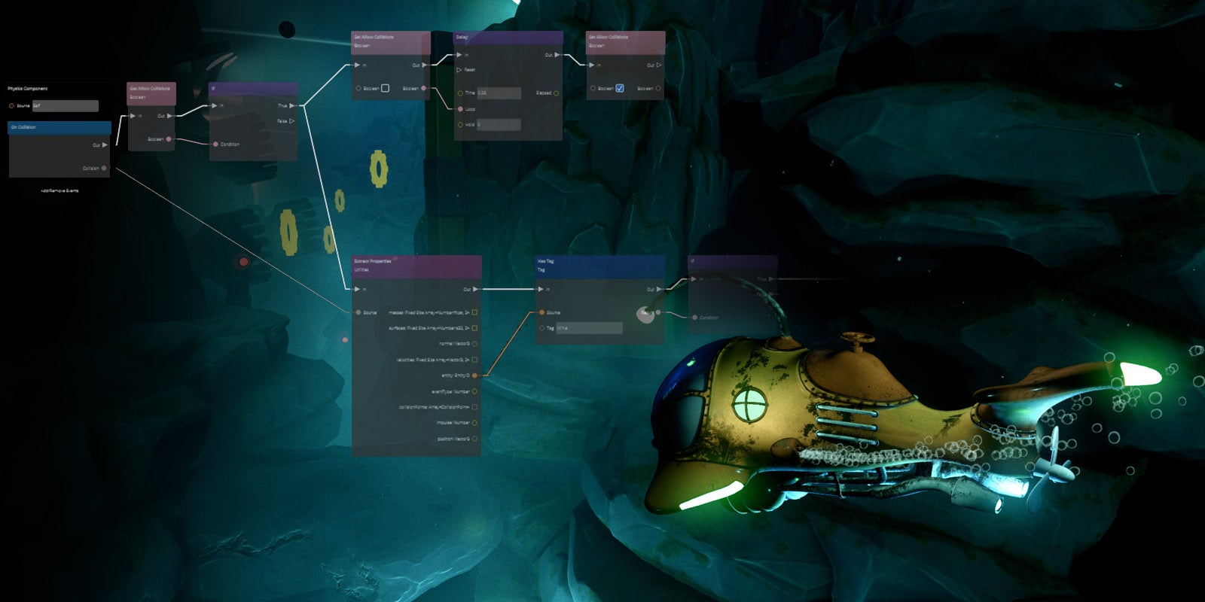Uncheck the ticked Boolean checkbox
Viewport: 1205px width, 602px height.
click(620, 88)
